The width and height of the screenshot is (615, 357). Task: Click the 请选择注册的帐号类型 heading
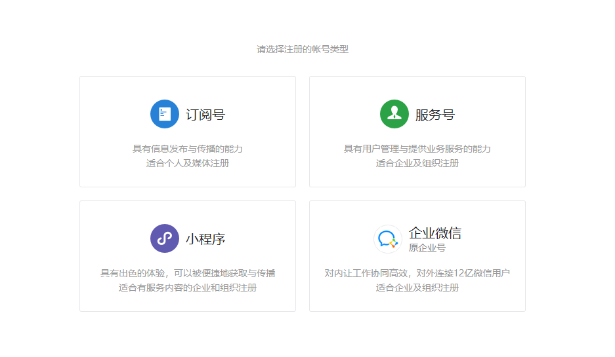coord(303,49)
